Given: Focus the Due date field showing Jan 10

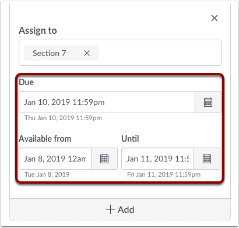Looking at the screenshot, I should 107,102.
